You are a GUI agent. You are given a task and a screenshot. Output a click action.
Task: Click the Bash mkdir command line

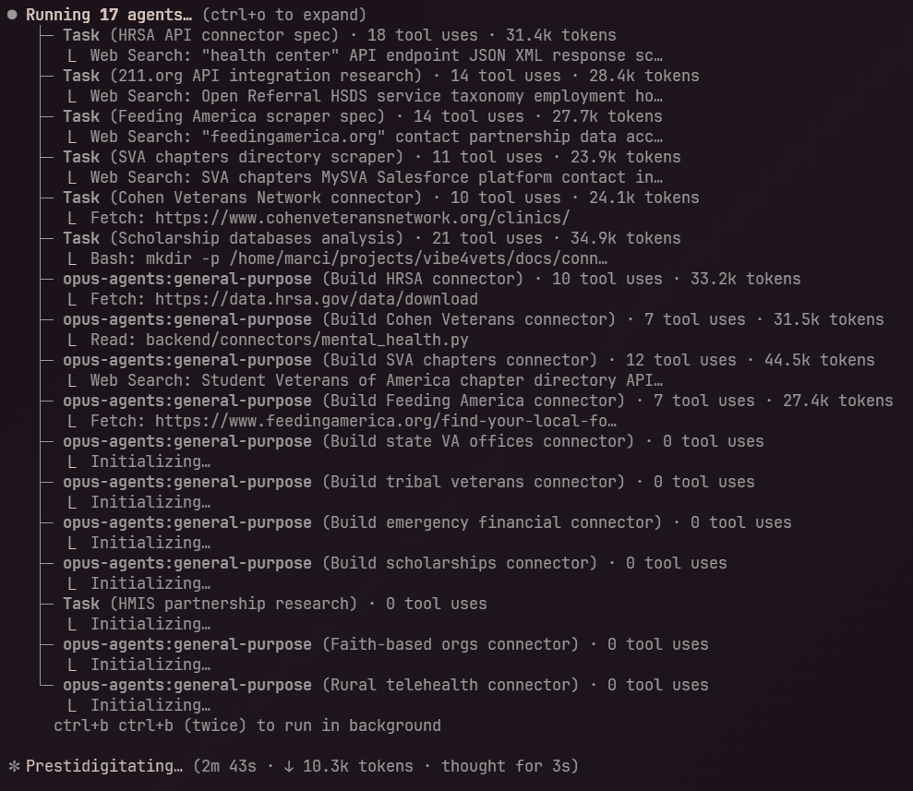[x=348, y=258]
